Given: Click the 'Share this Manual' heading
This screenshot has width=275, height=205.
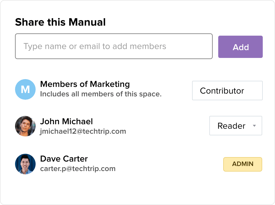Looking at the screenshot, I should coord(60,22).
